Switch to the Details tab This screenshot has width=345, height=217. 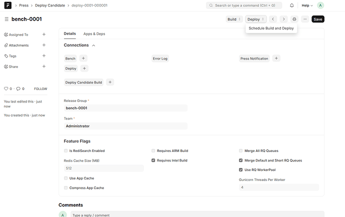coord(69,33)
